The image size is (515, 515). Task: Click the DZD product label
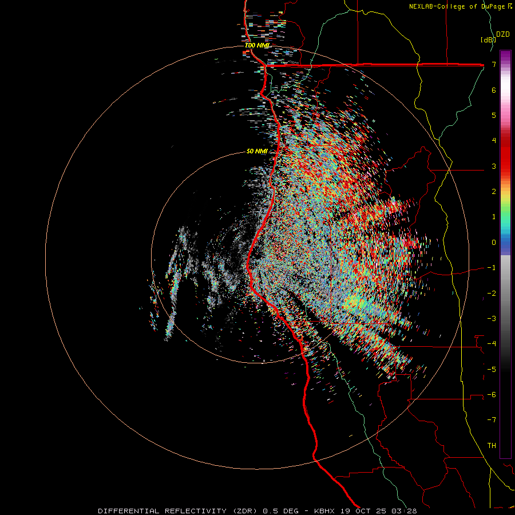(503, 34)
